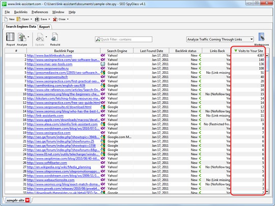The height and width of the screenshot is (206, 275).
Task: Sort by Search Engine column header
Action: [x=117, y=51]
